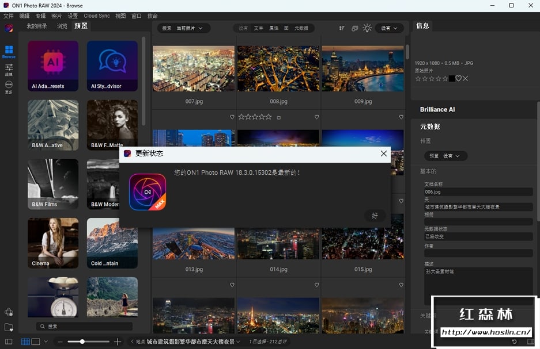
Task: Click the light bulb icon in toolbar
Action: [368, 28]
